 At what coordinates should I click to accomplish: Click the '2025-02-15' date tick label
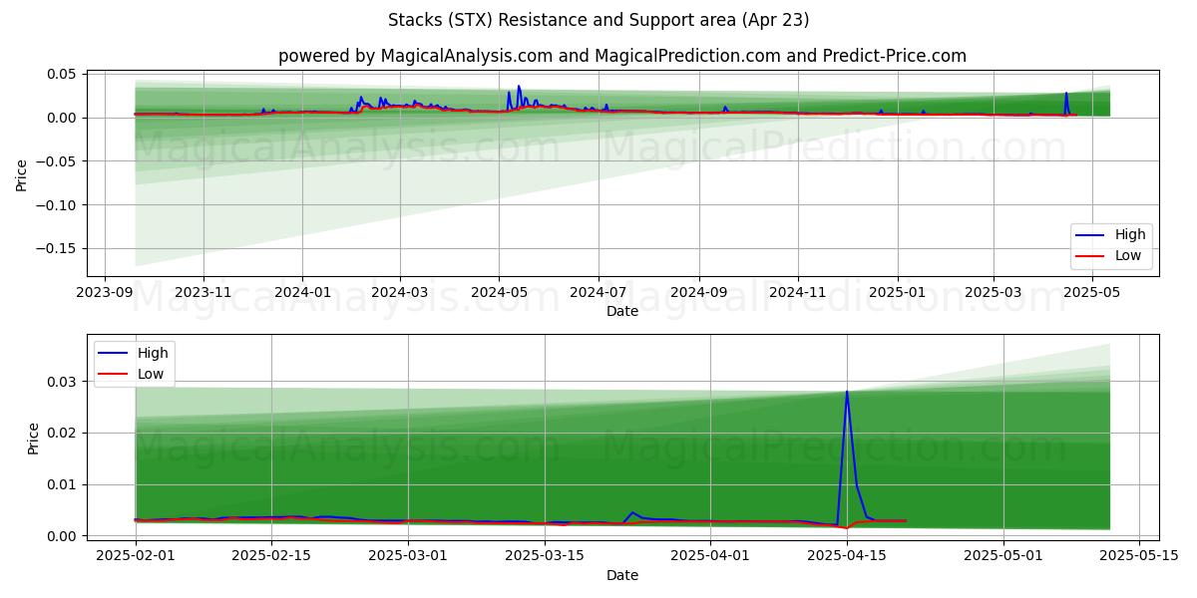(x=272, y=556)
